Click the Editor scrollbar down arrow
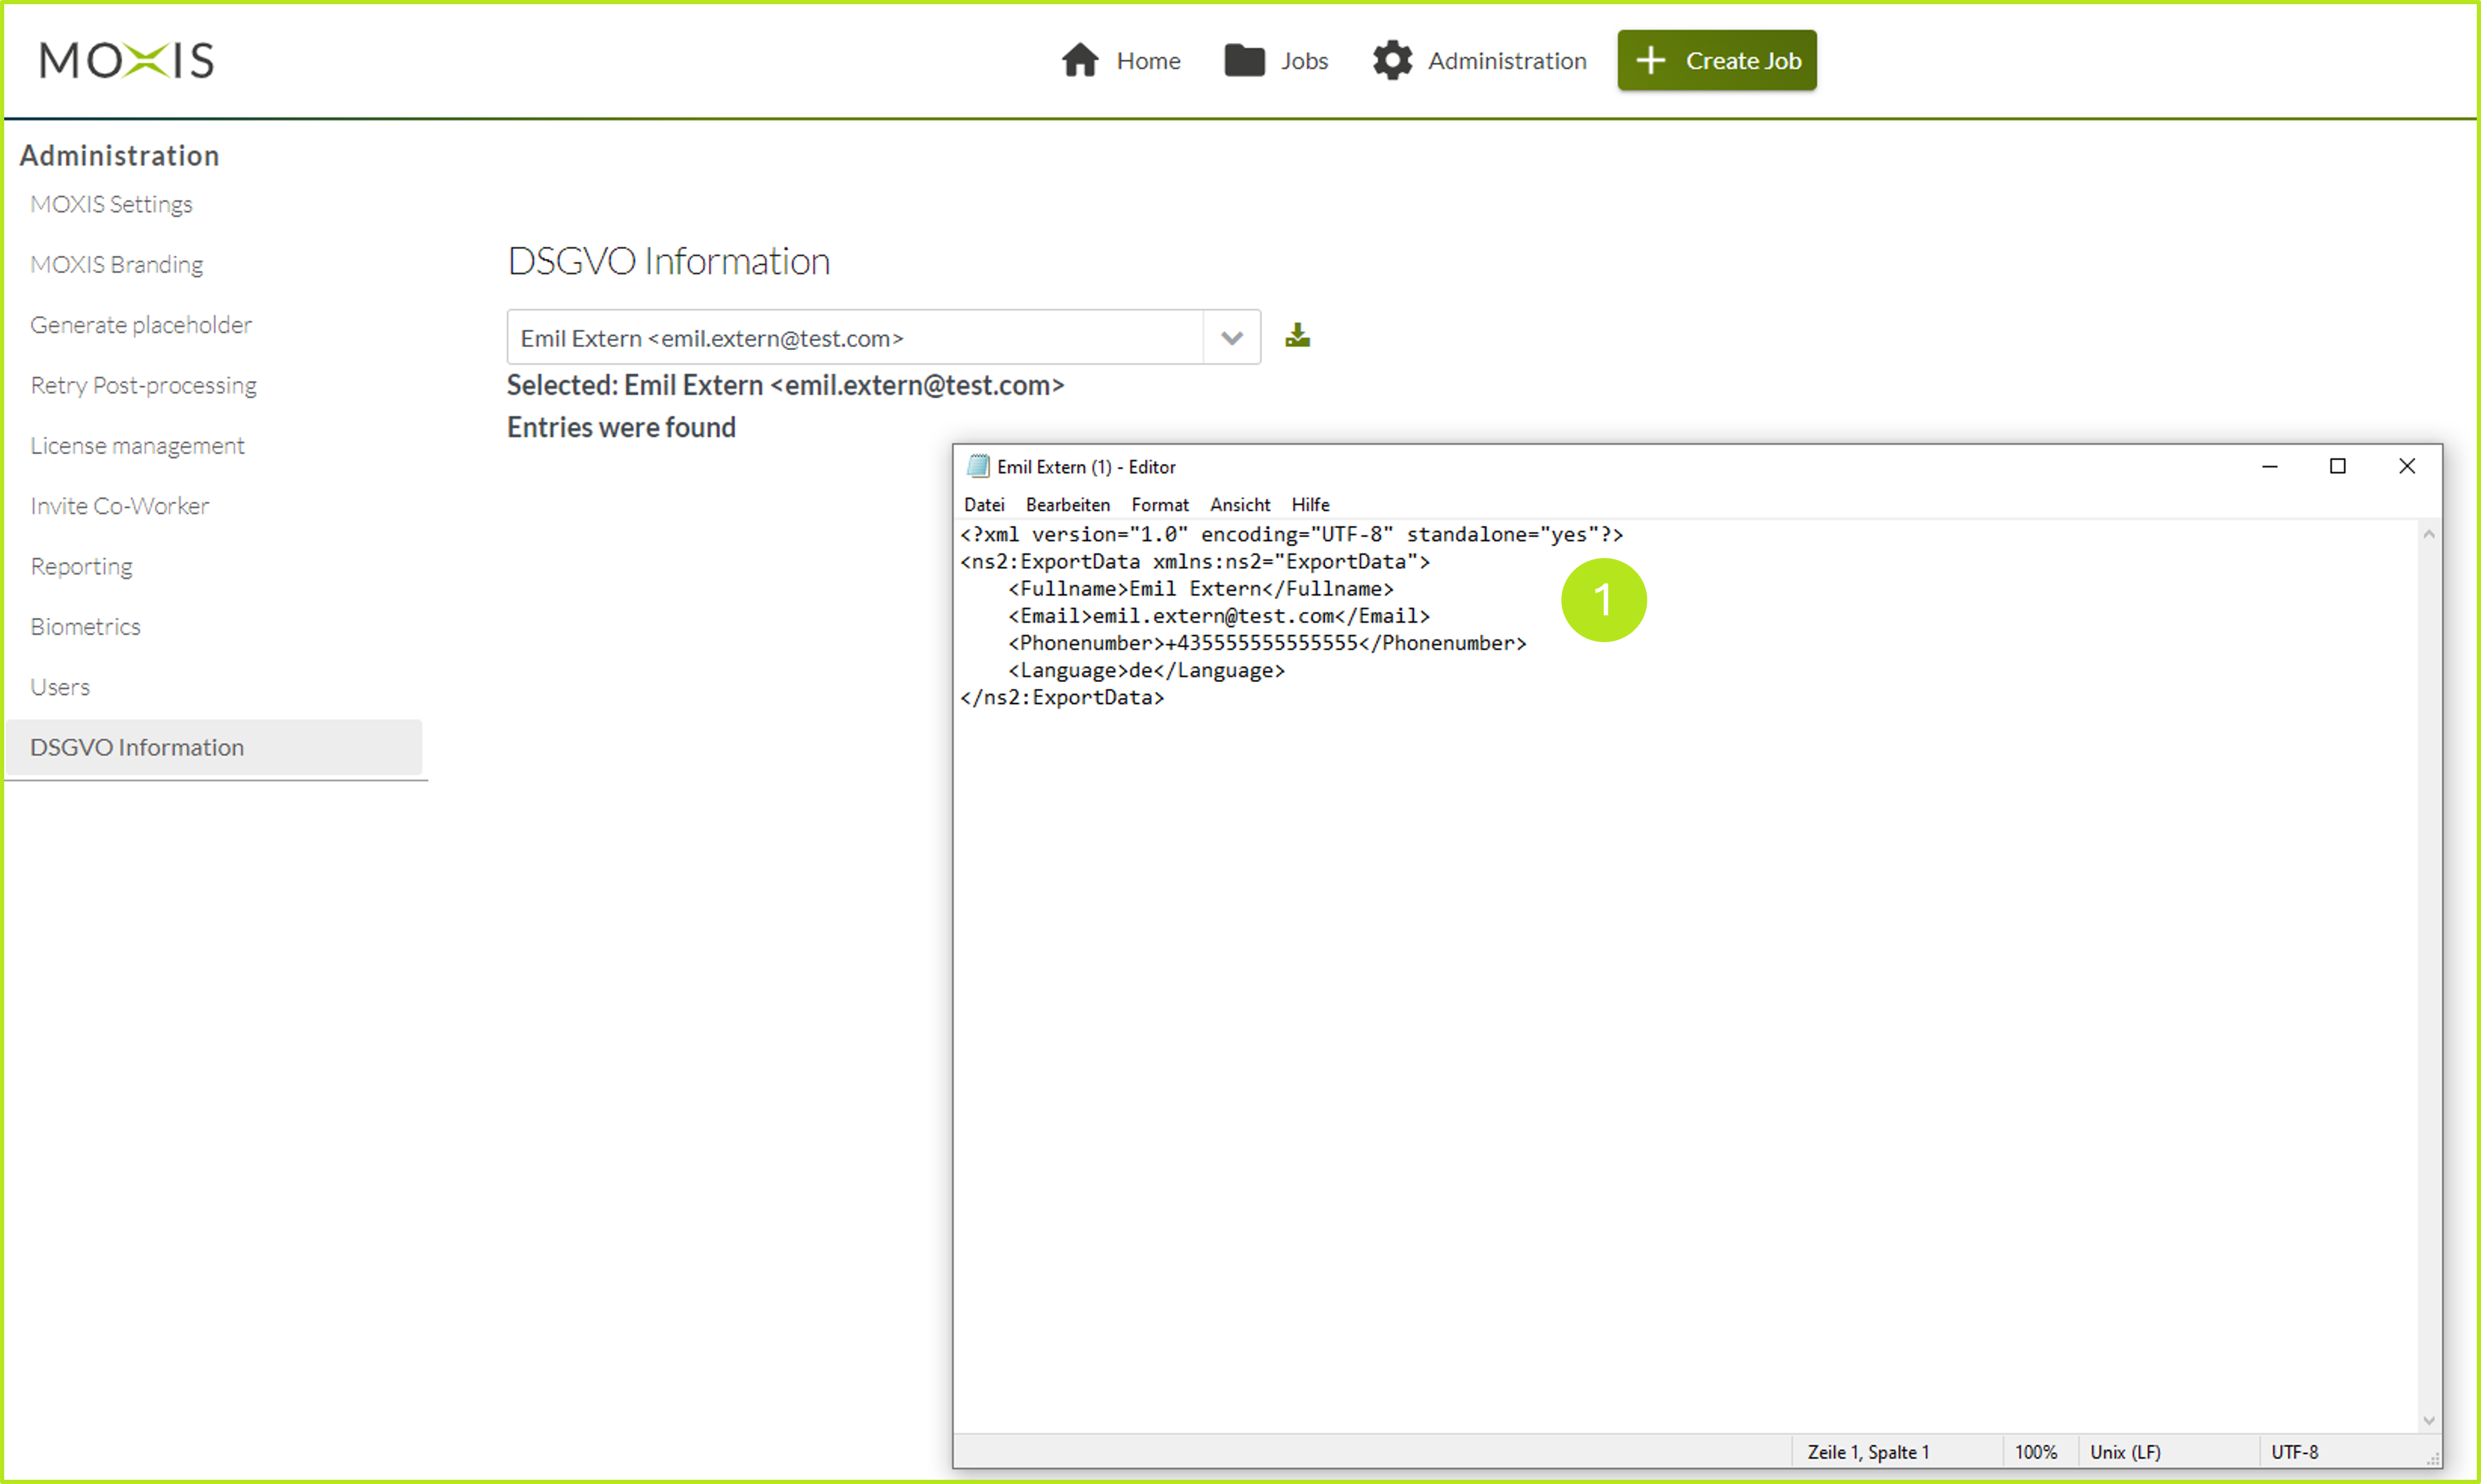Screen dimensions: 2481x1484 [x=2428, y=1421]
